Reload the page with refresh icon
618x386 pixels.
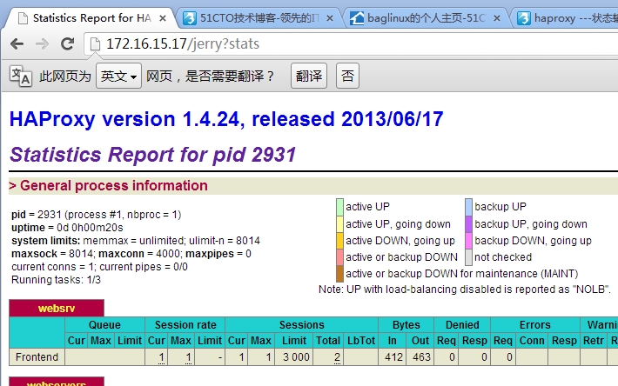(x=67, y=43)
